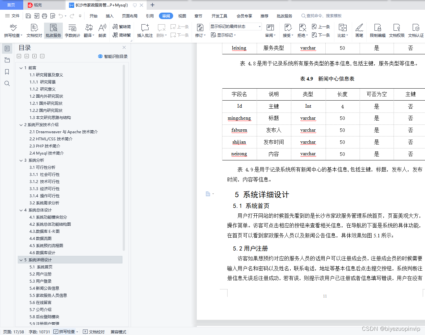Close the outline panel
This screenshot has width=425, height=335.
point(124,48)
